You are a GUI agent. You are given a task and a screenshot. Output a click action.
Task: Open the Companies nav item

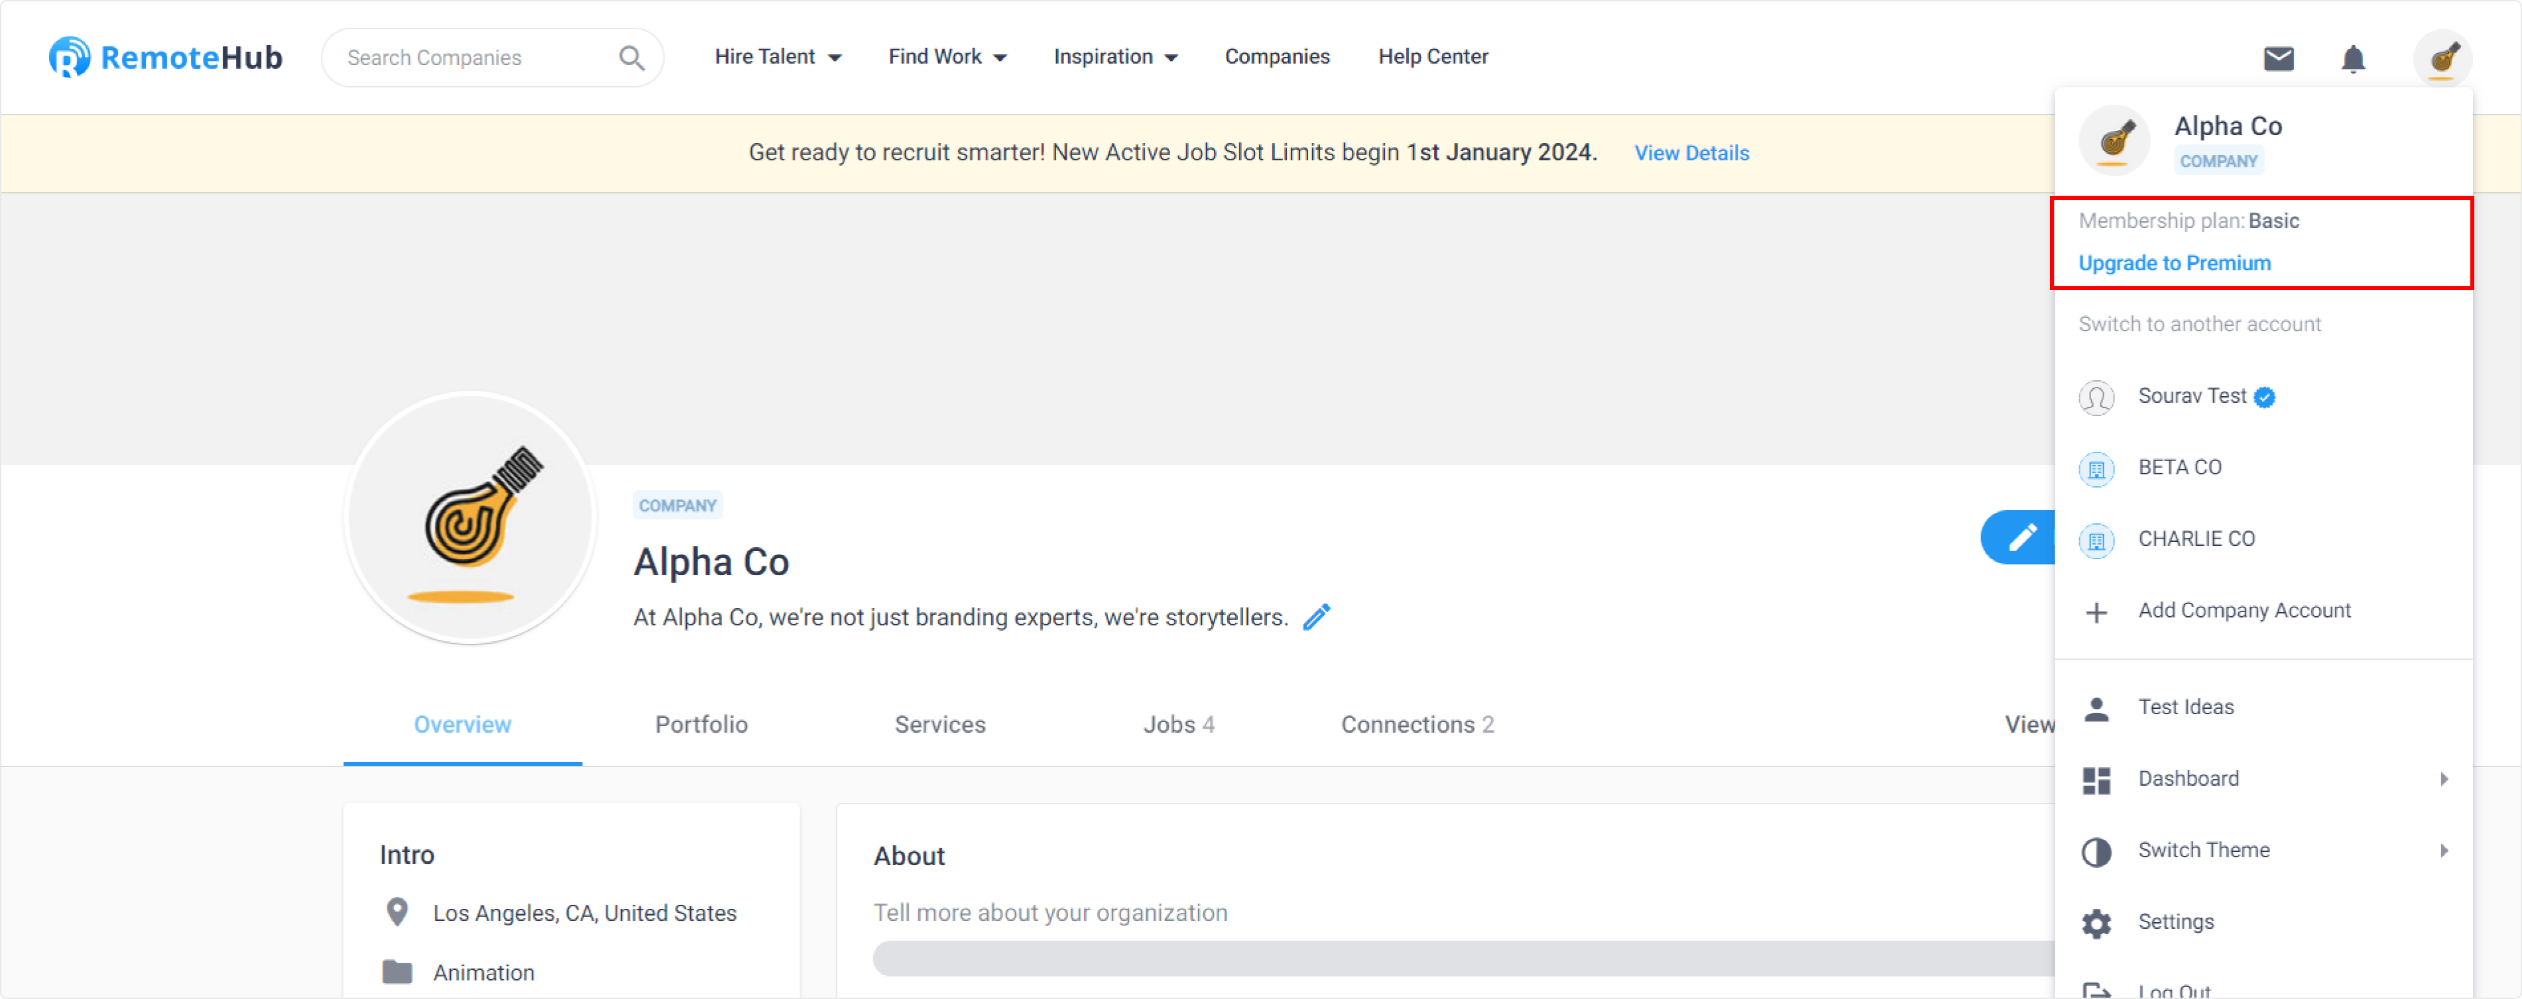click(1277, 57)
